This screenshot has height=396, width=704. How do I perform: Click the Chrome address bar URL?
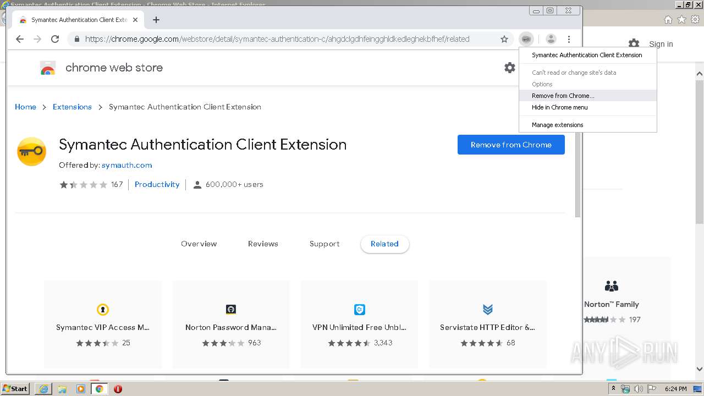pyautogui.click(x=277, y=39)
